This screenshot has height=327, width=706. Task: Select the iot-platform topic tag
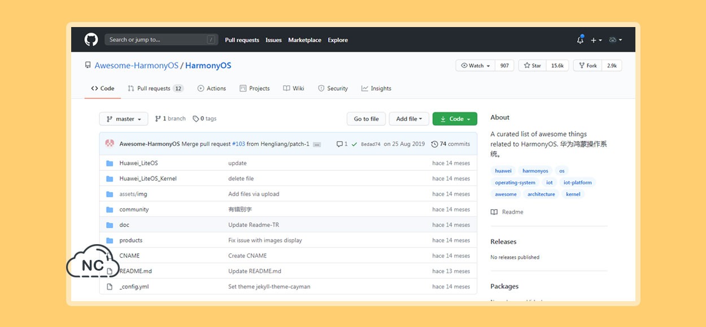(x=577, y=183)
